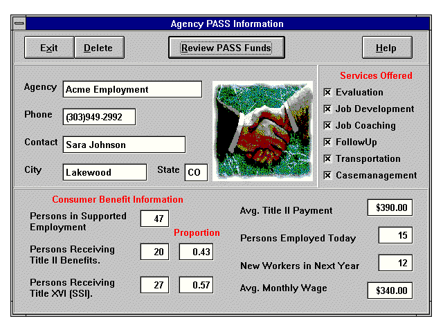
Task: Open Review PASS Funds
Action: 226,48
